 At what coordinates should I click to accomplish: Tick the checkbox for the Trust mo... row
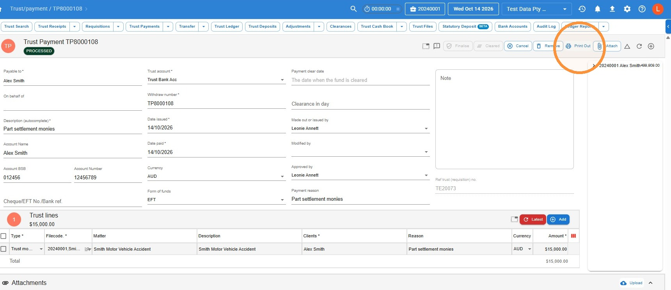tap(4, 249)
